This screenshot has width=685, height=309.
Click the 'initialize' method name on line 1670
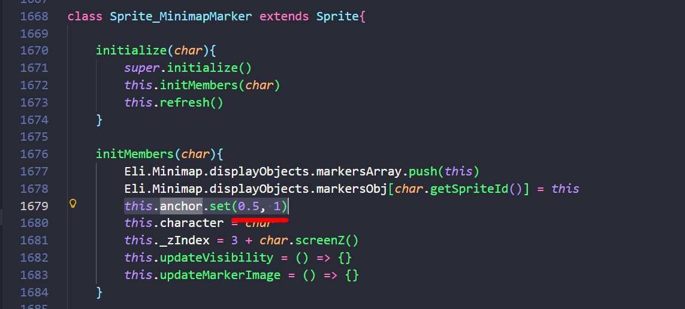(131, 51)
